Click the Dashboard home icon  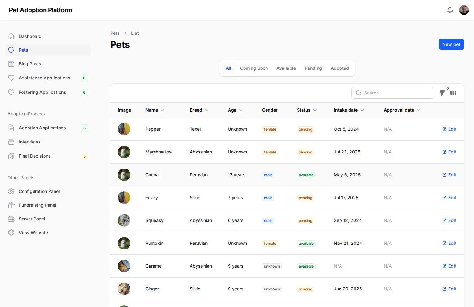(11, 36)
